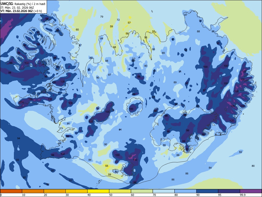Click the humidity value "79" on the map
262x197 pixels.
[102, 17]
